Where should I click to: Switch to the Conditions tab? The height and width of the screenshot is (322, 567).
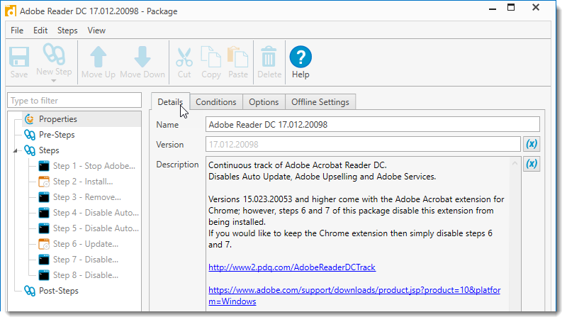(x=215, y=102)
